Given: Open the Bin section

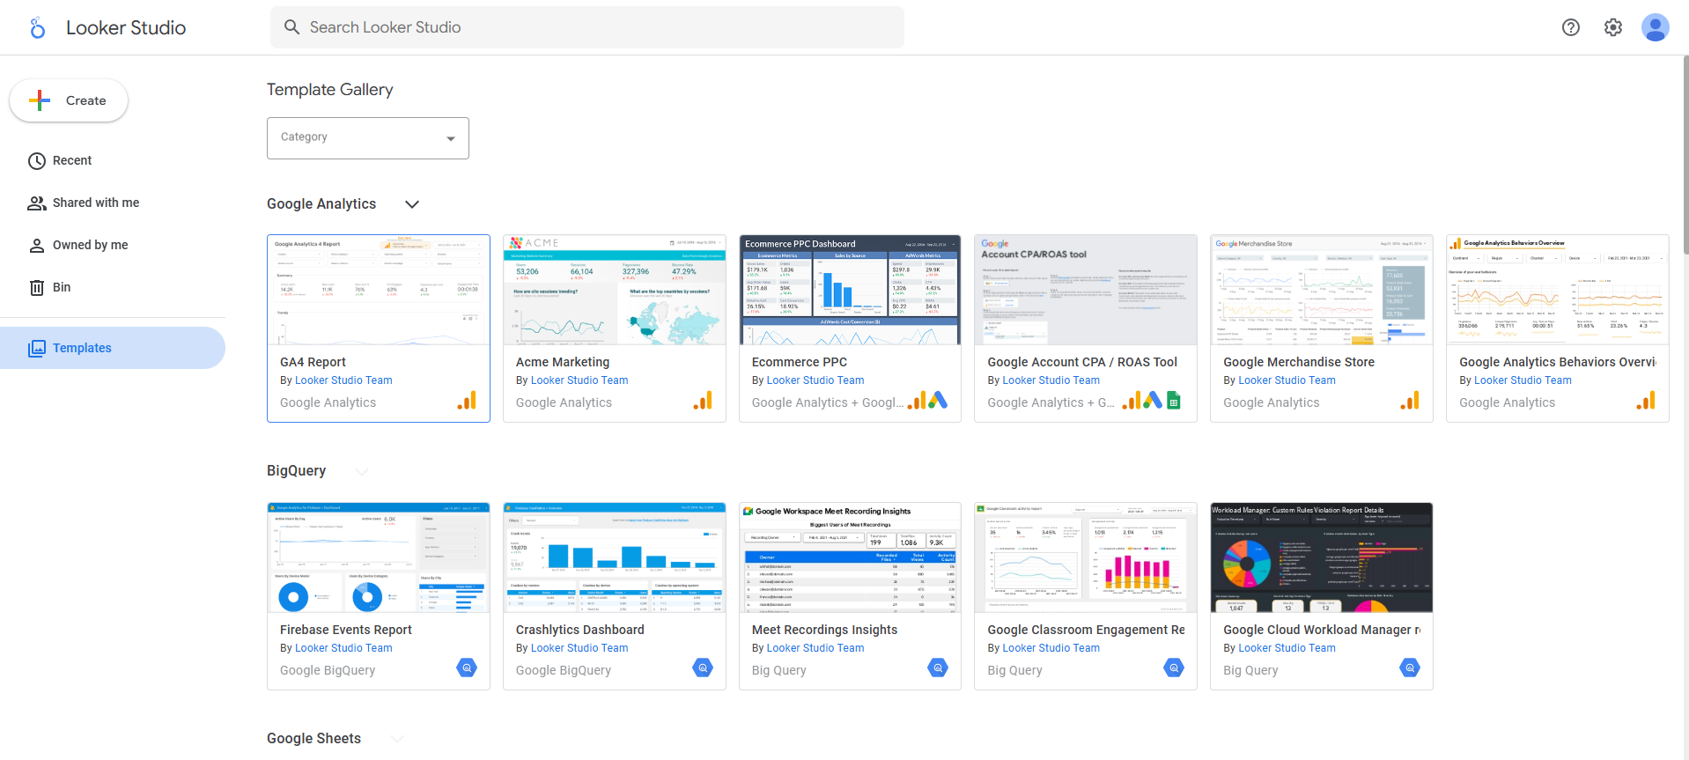Looking at the screenshot, I should click(113, 288).
